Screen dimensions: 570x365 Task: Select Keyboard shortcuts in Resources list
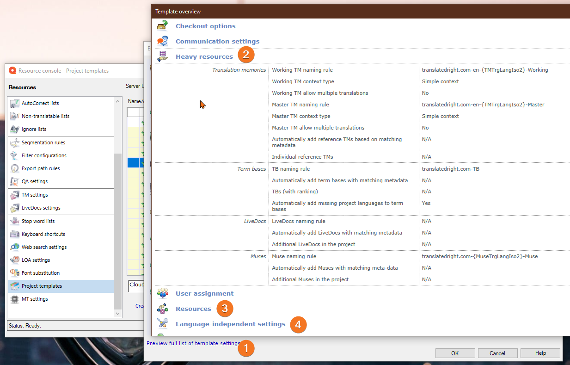point(61,234)
